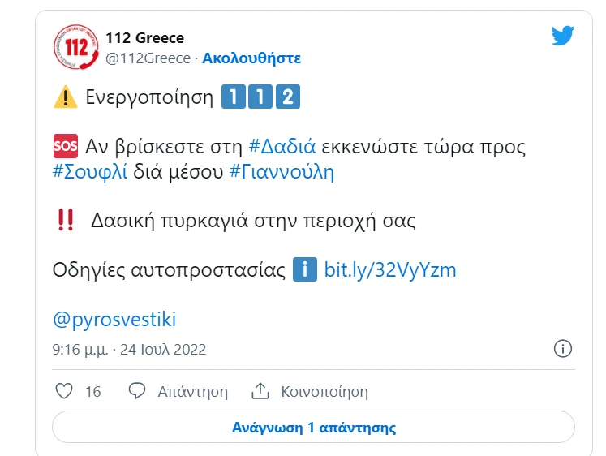Click the Twitter bird logo

(562, 36)
